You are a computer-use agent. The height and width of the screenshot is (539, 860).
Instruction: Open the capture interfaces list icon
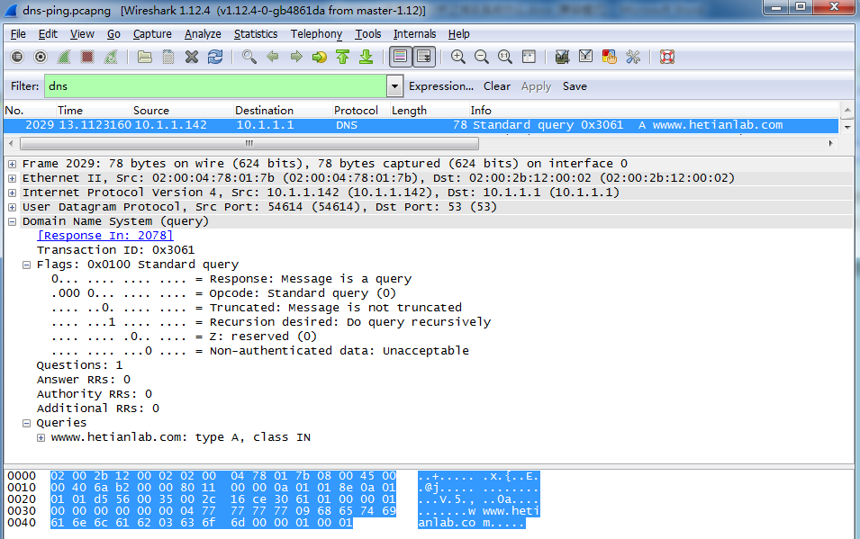coord(17,57)
